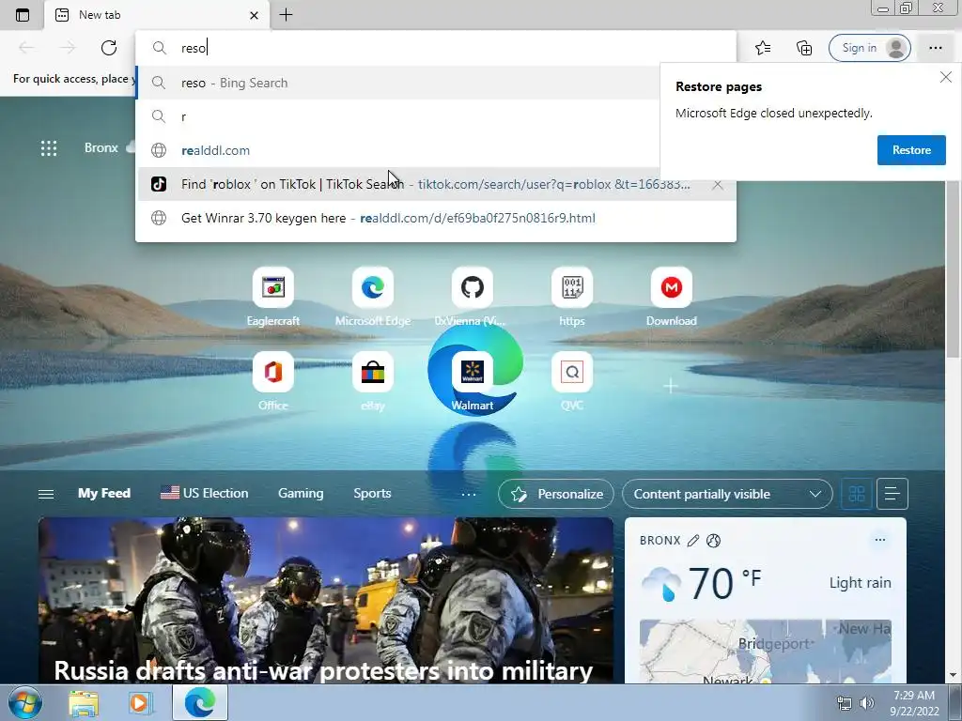Open the Download MEGA quick link
Screen dimensions: 962x721
pyautogui.click(x=671, y=297)
